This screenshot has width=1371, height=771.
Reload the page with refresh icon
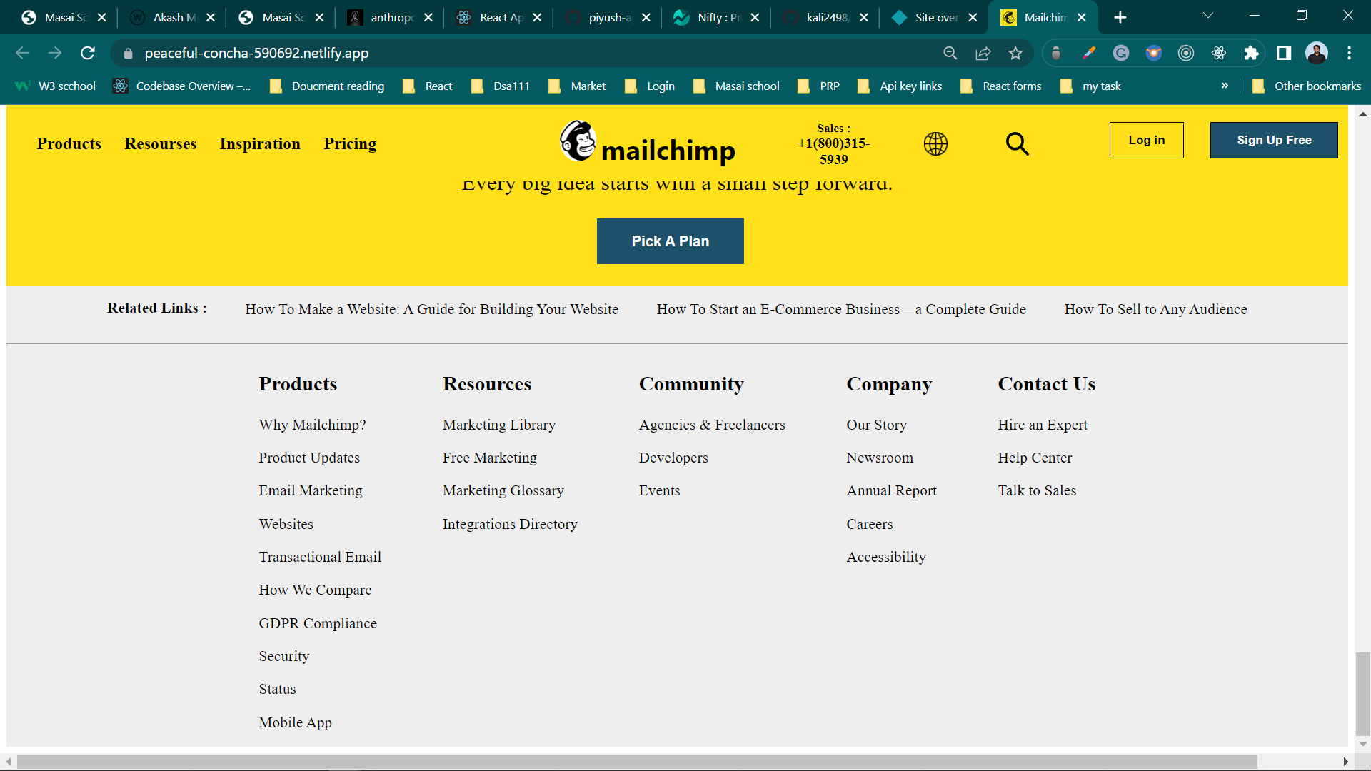87,53
